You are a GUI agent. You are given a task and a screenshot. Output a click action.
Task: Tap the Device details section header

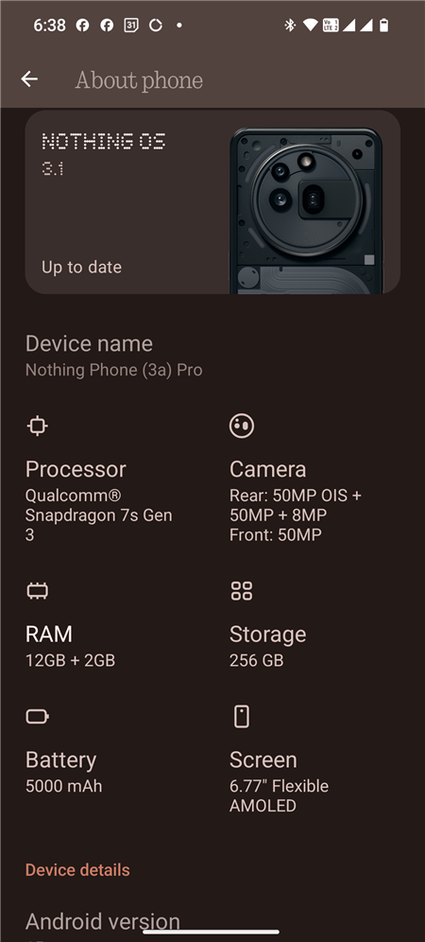77,870
